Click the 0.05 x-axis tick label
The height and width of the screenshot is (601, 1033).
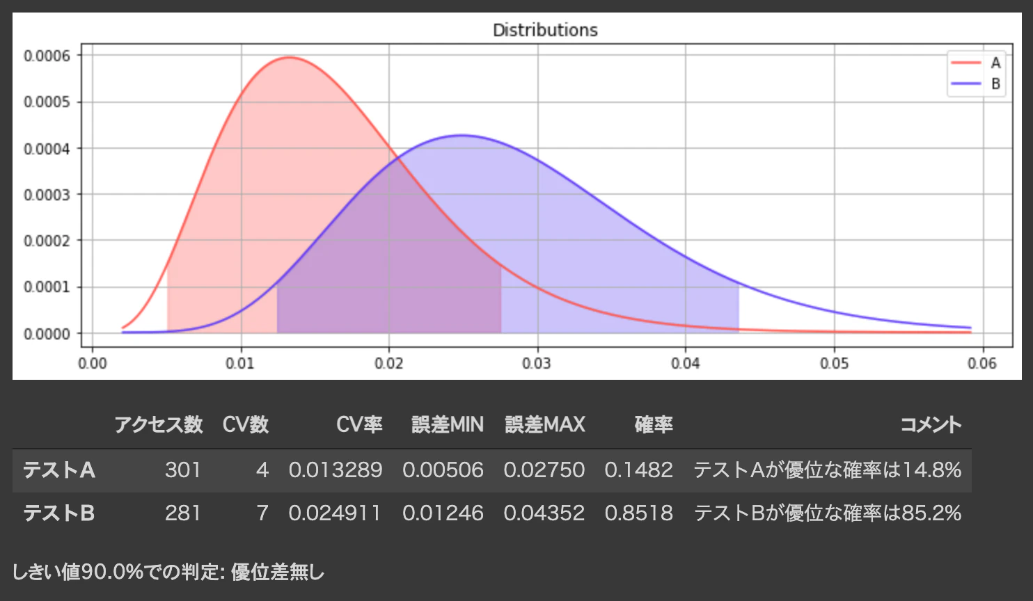[834, 363]
